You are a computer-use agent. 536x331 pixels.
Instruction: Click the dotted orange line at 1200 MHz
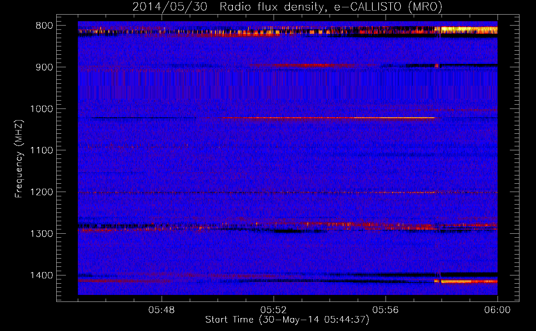288,192
